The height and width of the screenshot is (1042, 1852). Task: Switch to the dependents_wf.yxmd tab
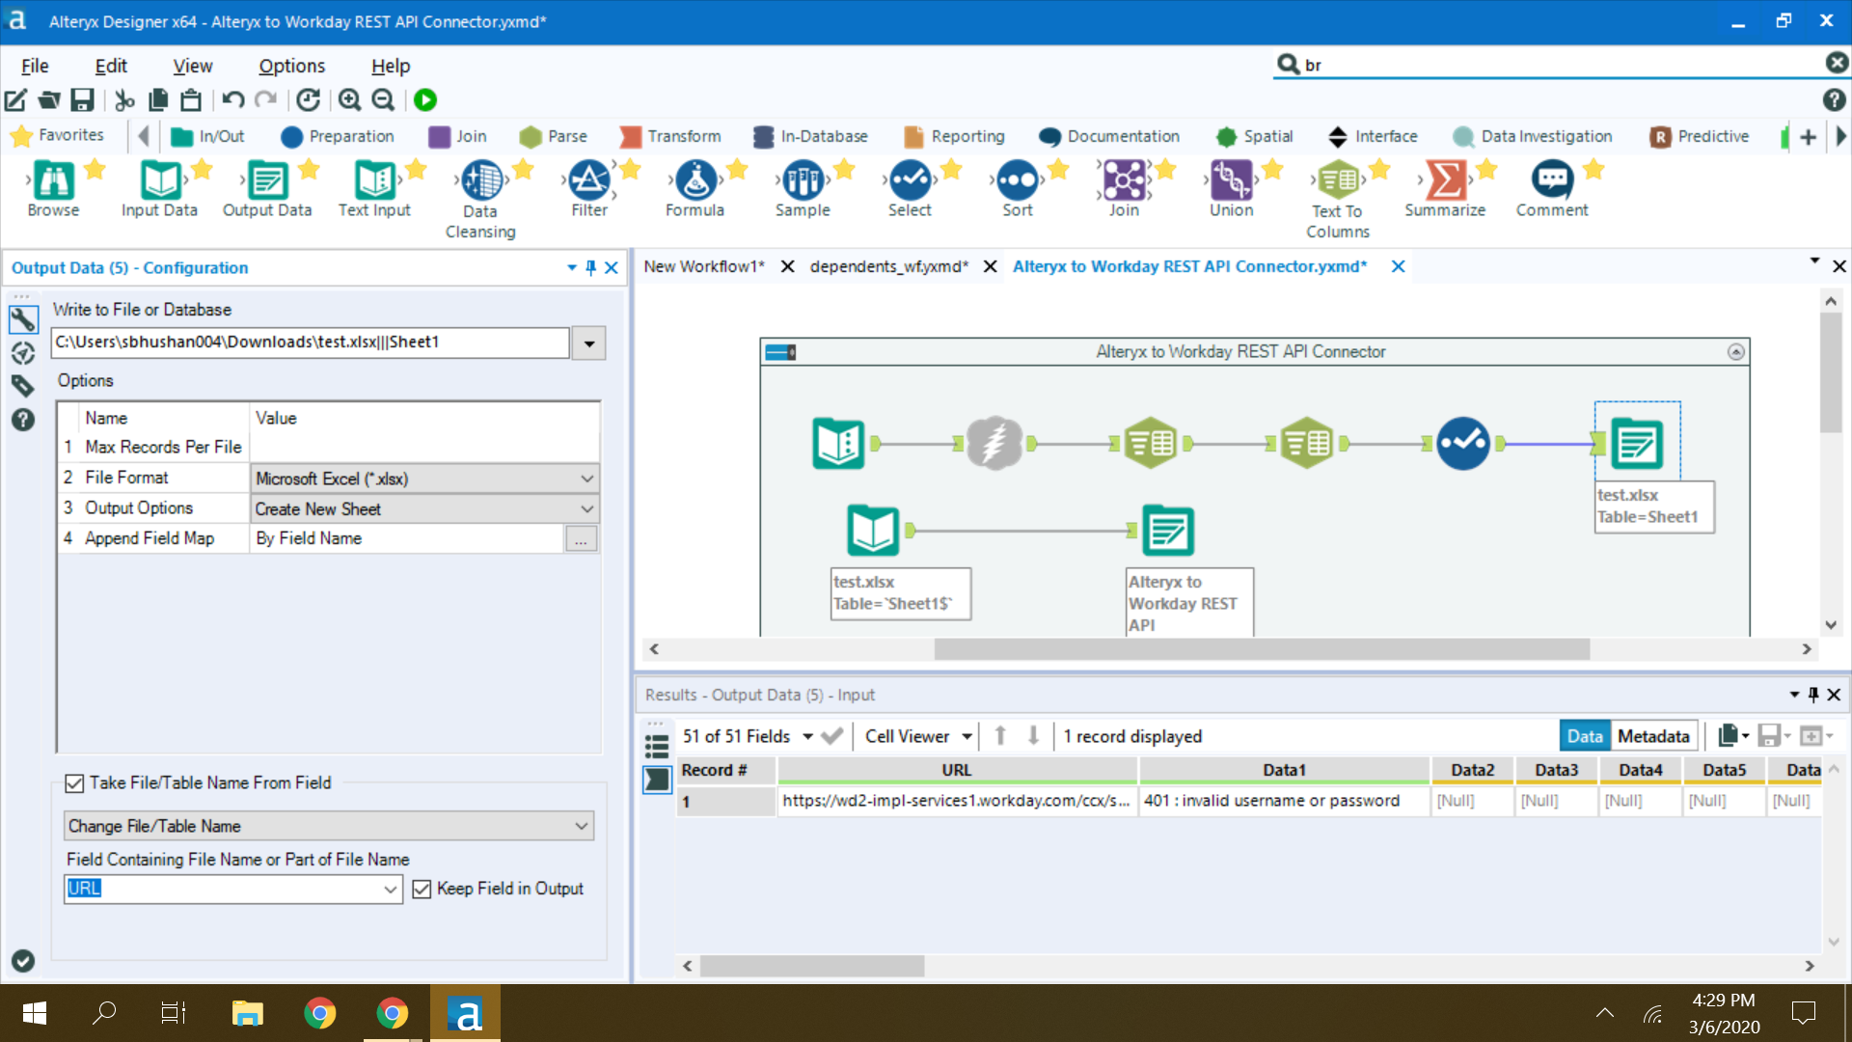(x=888, y=266)
